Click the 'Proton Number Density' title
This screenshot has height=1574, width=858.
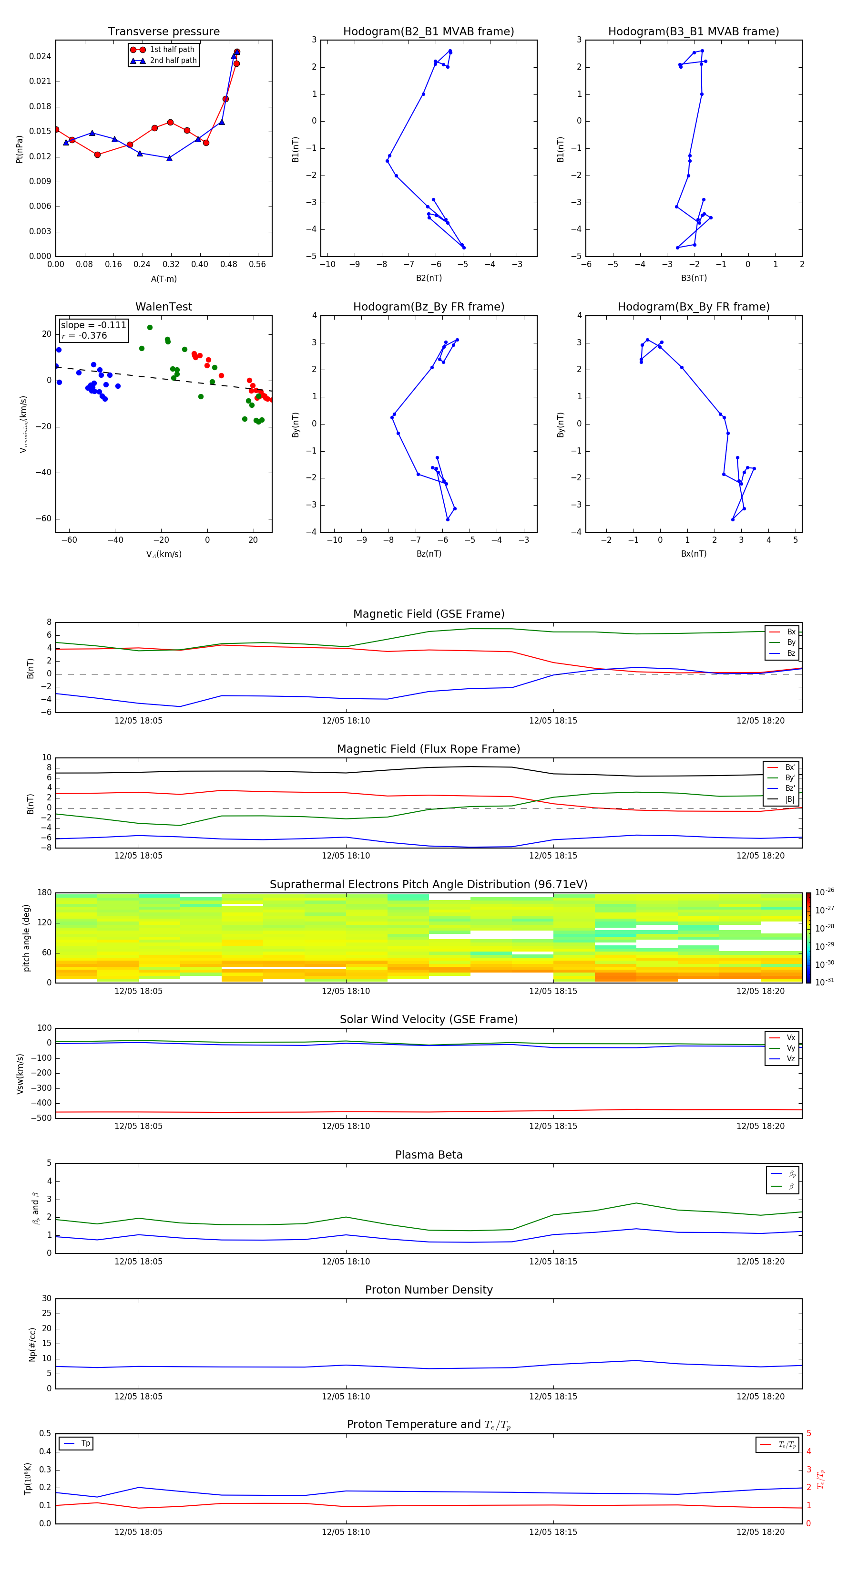tap(429, 1290)
